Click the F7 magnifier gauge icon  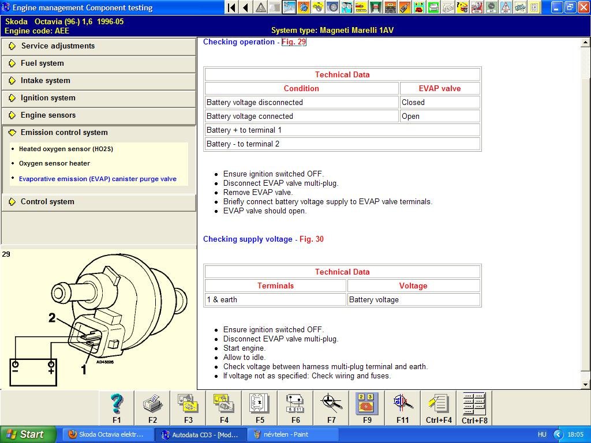tap(332, 408)
